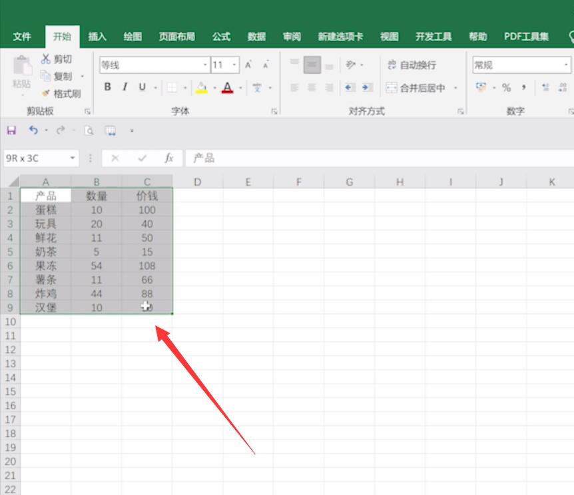This screenshot has width=574, height=495.
Task: Open print preview from quick access toolbar
Action: pyautogui.click(x=89, y=130)
